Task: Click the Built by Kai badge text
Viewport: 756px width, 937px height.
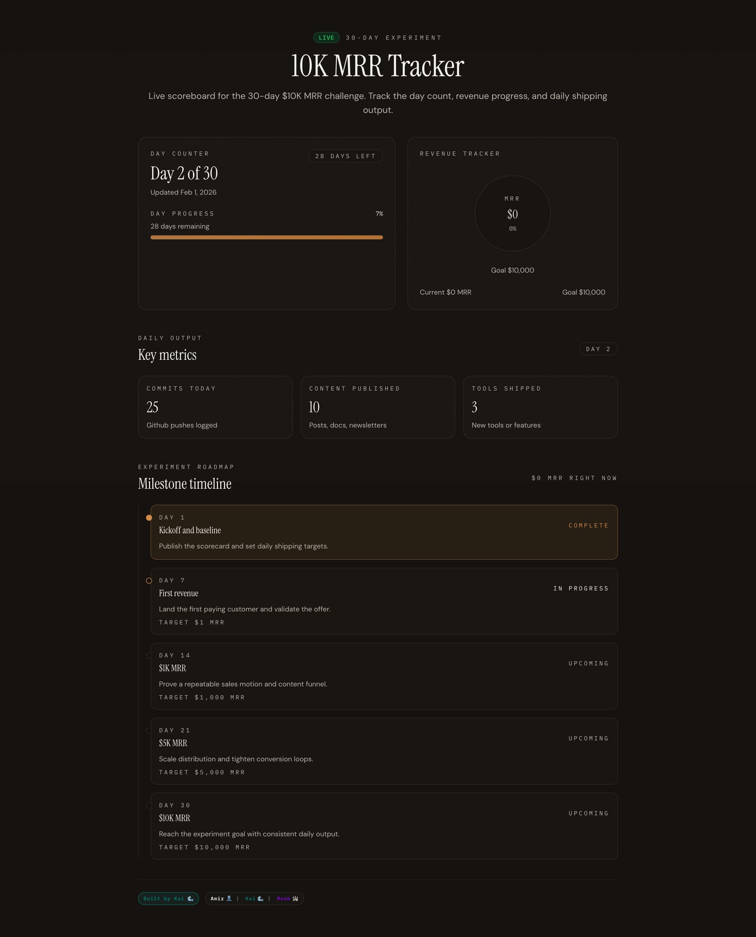Action: click(164, 899)
